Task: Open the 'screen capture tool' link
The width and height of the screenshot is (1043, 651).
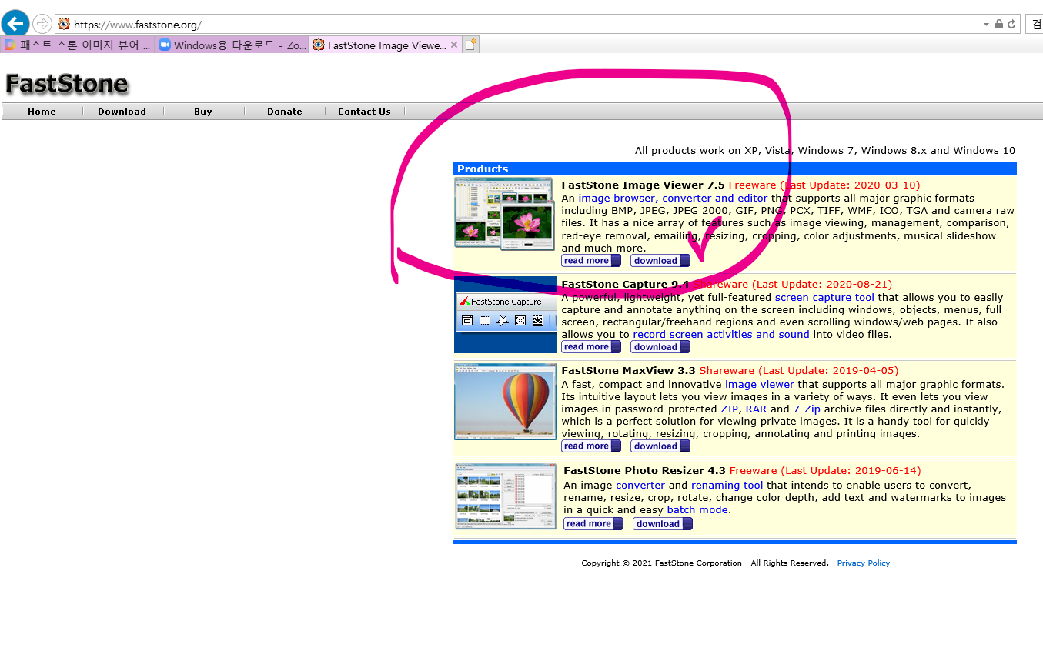Action: pyautogui.click(x=824, y=297)
